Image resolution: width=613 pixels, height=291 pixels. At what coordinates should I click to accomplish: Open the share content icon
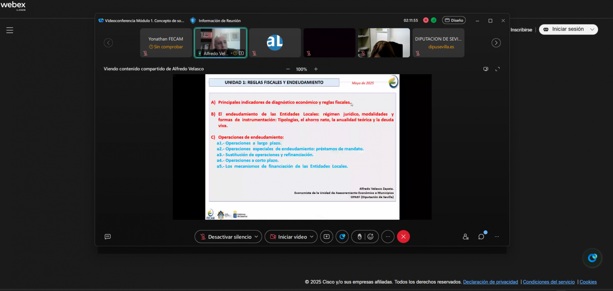tap(326, 237)
